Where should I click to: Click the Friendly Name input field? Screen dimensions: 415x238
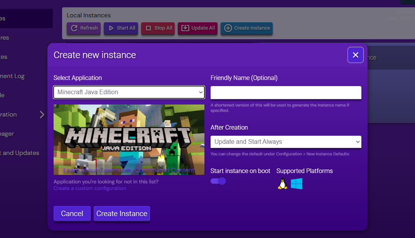[x=285, y=93]
